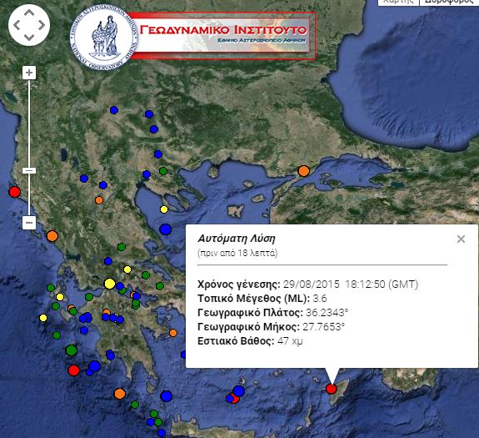This screenshot has width=479, height=438.
Task: Zoom in with the plus button
Action: coord(29,73)
